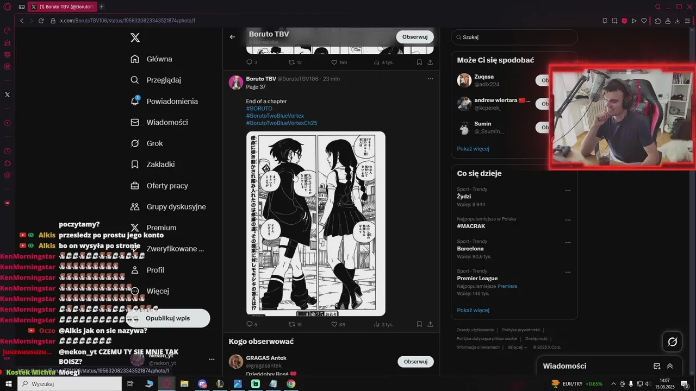Open the snapshot tool in the address bar

pyautogui.click(x=614, y=21)
